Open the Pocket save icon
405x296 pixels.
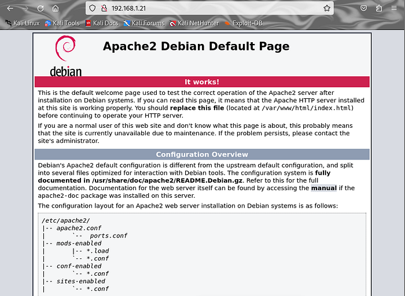363,9
